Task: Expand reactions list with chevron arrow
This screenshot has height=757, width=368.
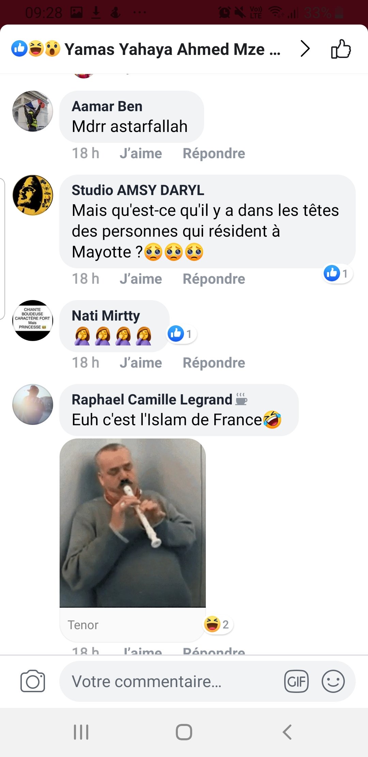Action: pyautogui.click(x=305, y=49)
